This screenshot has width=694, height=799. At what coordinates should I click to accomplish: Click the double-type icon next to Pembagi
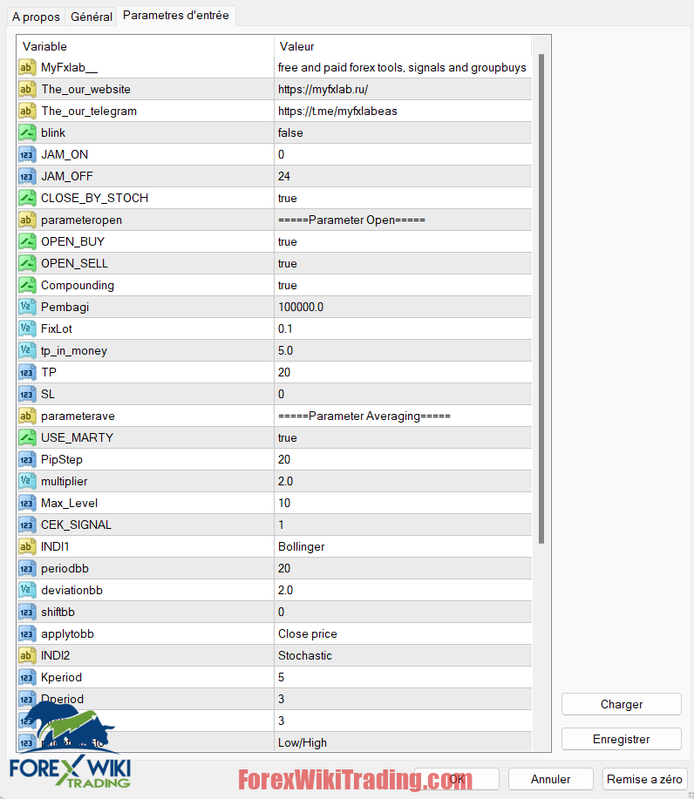click(27, 307)
